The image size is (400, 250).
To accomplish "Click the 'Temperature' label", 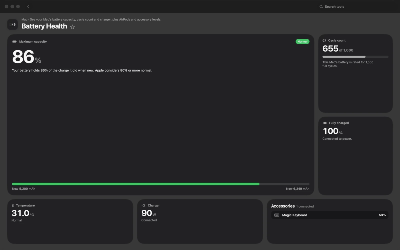I will tap(25, 205).
